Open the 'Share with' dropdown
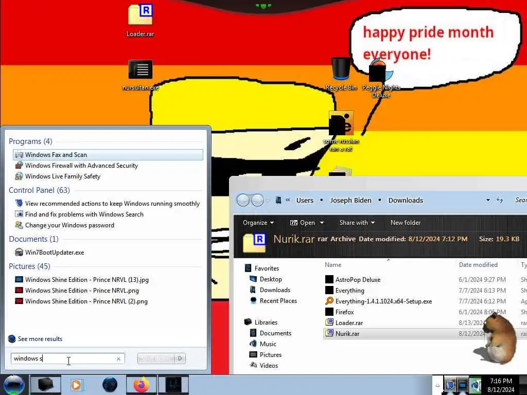This screenshot has height=395, width=527. click(357, 222)
